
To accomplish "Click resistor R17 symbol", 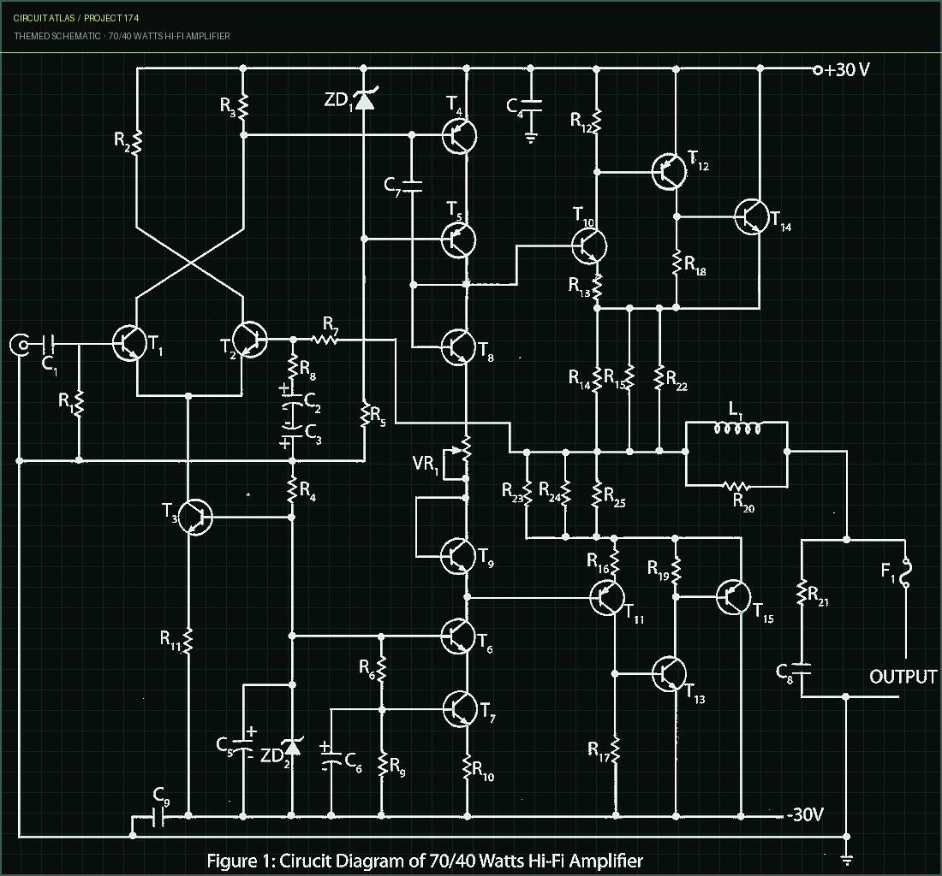I will (615, 750).
